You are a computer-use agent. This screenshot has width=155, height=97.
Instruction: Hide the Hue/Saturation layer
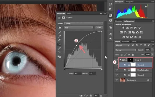click(x=116, y=70)
